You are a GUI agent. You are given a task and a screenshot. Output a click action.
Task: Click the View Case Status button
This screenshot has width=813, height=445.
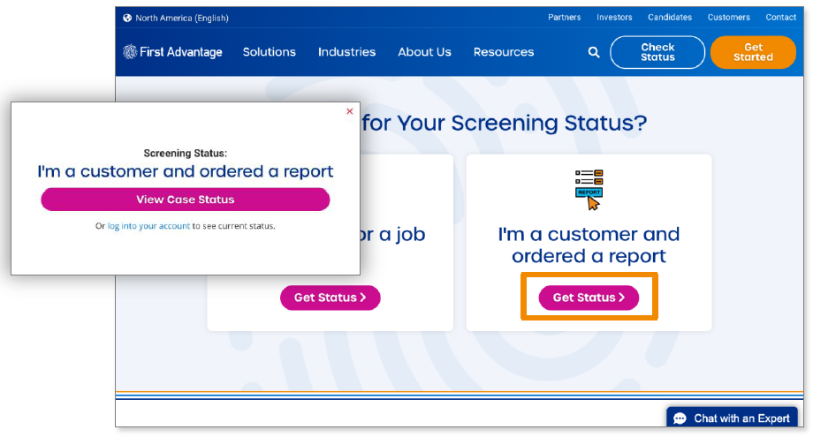tap(186, 200)
